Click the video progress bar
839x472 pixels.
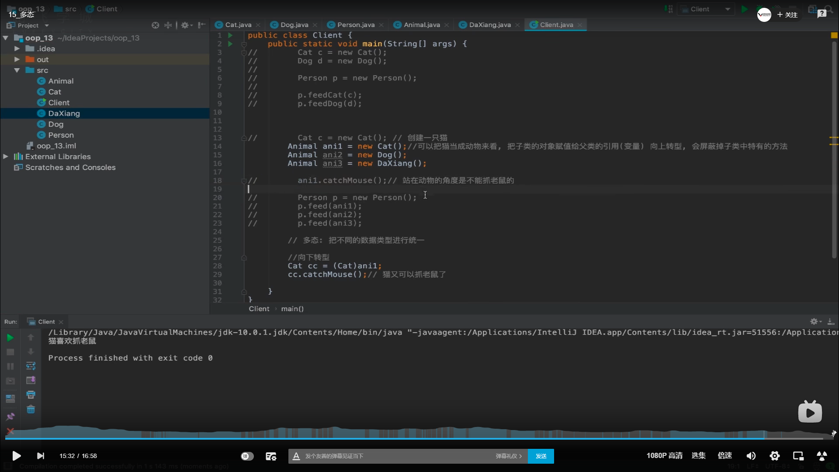point(419,438)
